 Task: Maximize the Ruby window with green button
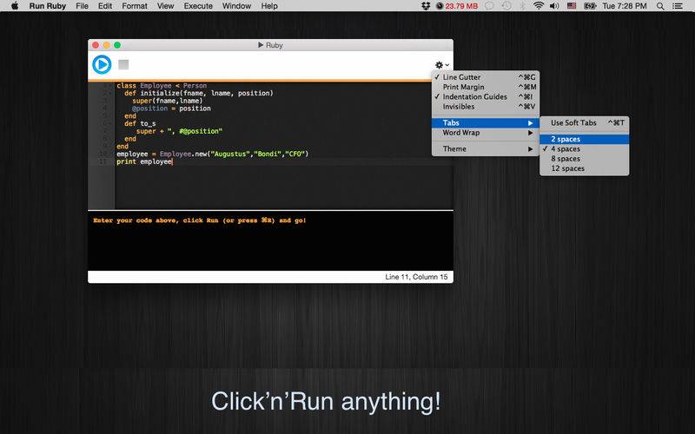117,45
